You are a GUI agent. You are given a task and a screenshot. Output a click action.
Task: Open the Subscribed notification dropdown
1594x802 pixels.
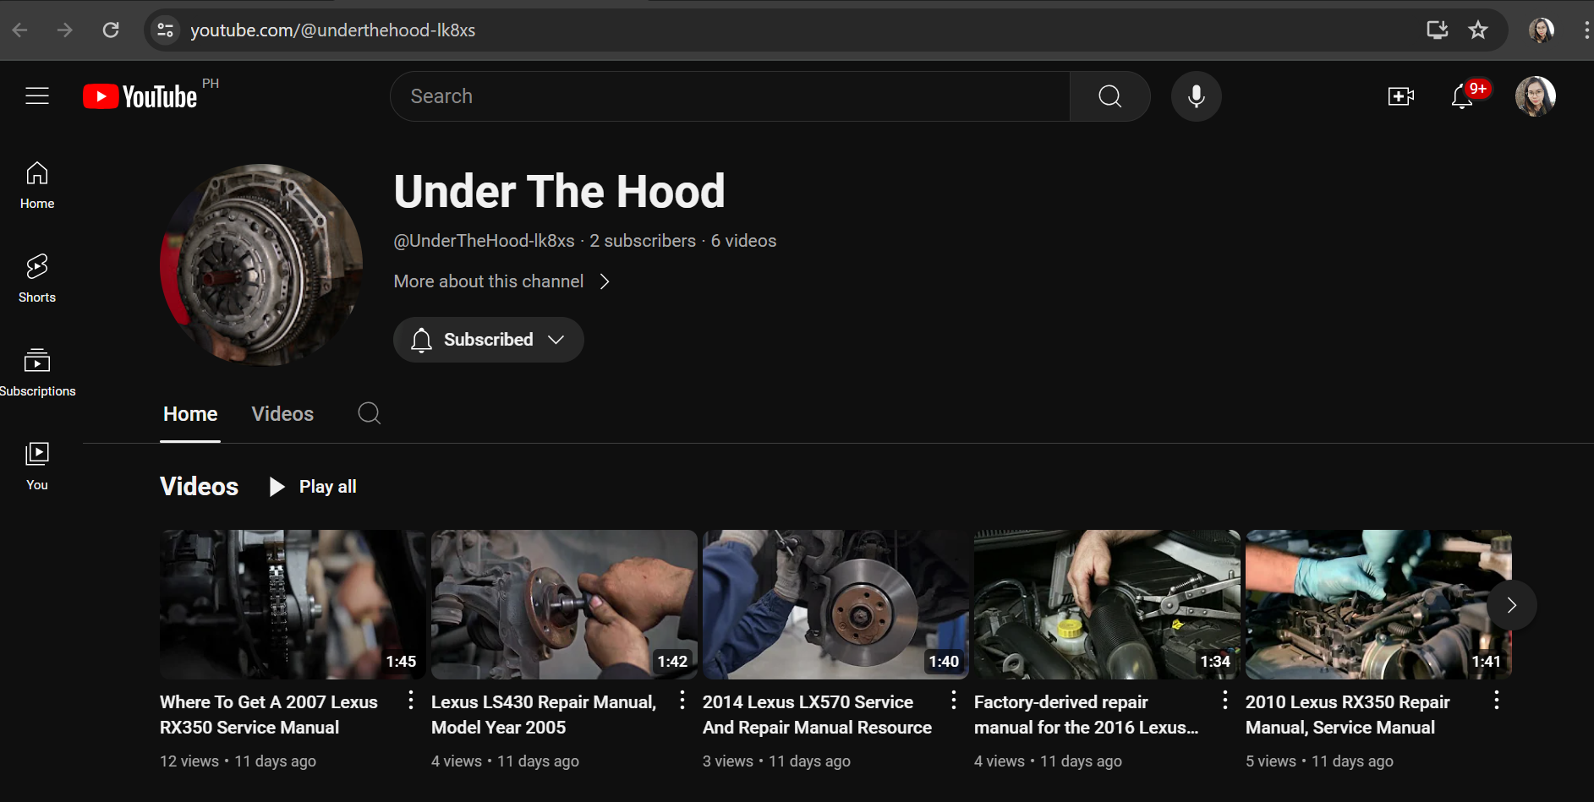click(489, 340)
